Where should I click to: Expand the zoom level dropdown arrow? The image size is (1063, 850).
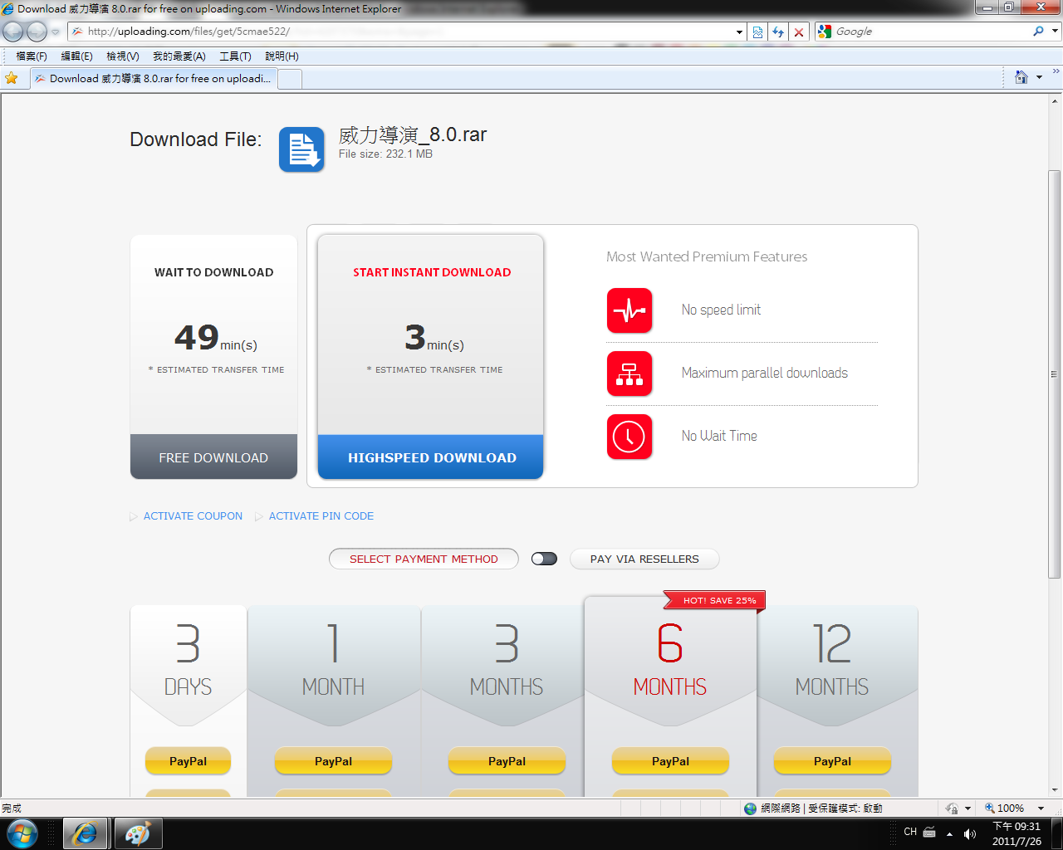(x=1041, y=808)
